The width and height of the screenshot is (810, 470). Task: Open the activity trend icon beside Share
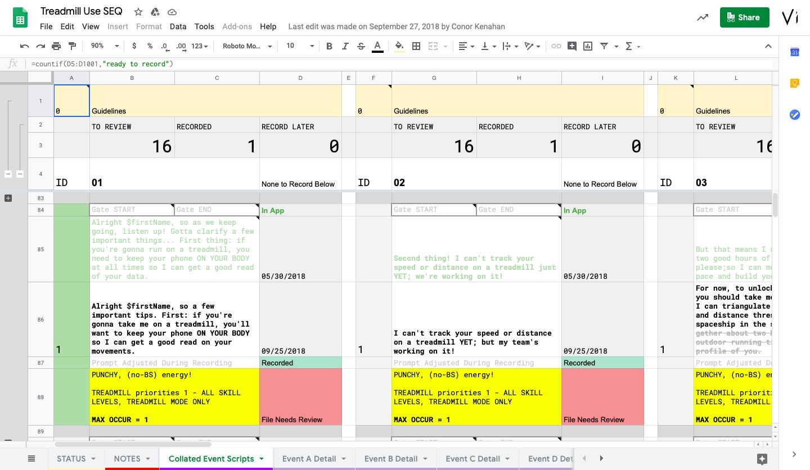click(x=703, y=17)
